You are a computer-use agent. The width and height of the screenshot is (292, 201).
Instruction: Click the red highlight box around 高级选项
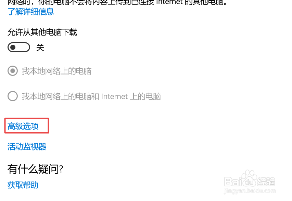coord(27,125)
